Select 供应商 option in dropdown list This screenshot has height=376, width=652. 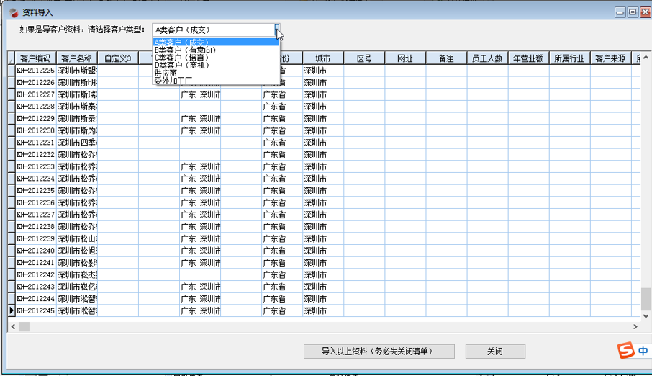(x=216, y=73)
